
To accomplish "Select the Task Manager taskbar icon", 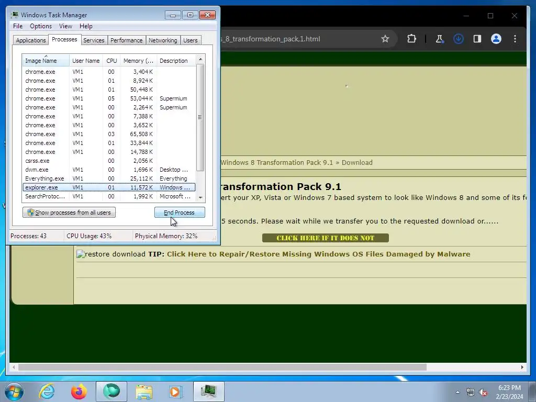I will click(x=208, y=392).
